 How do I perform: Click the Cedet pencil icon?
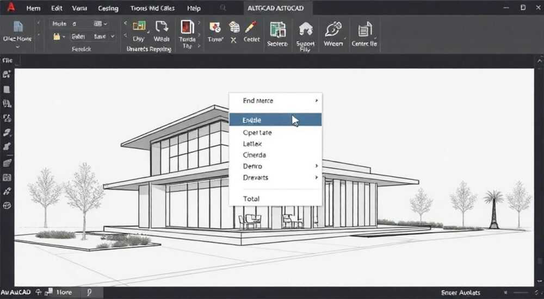(x=251, y=27)
